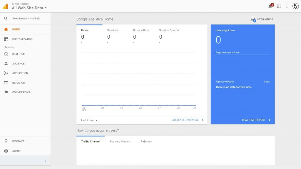Screen dimensions: 301x169
Task: Open the Discover menu item
Action: (25, 141)
